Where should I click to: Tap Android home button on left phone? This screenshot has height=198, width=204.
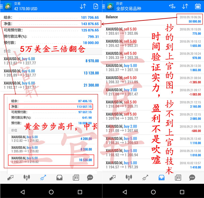click(x=51, y=192)
